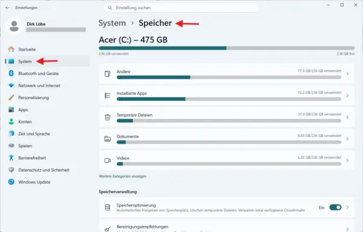Click the Installierte Apps list icon

(108, 95)
